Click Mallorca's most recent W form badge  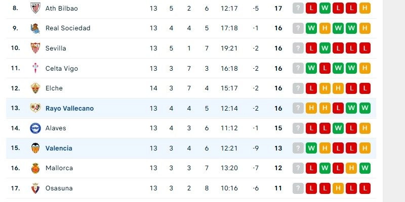[x=364, y=168]
